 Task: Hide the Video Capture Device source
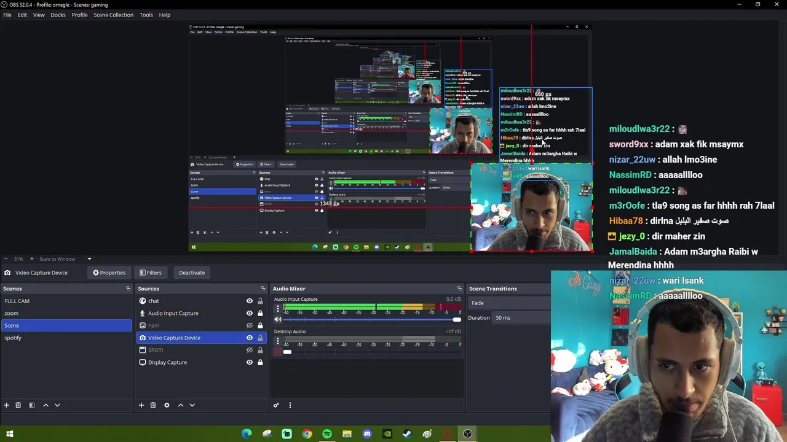tap(250, 338)
